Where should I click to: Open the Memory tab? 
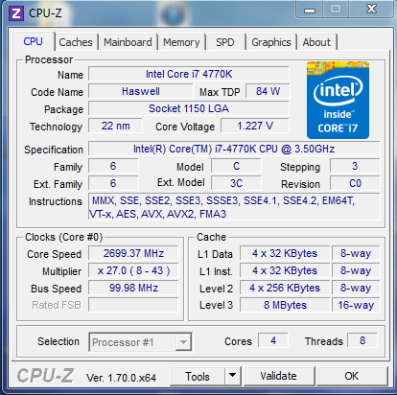(x=181, y=42)
